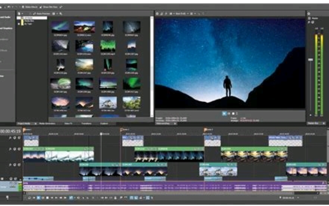329x206 pixels.
Task: Click the timeline timecode display 00:00:45:19
Action: coord(11,131)
